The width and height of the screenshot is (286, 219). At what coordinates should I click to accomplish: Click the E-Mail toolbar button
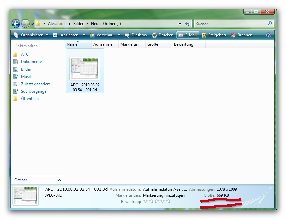click(188, 35)
